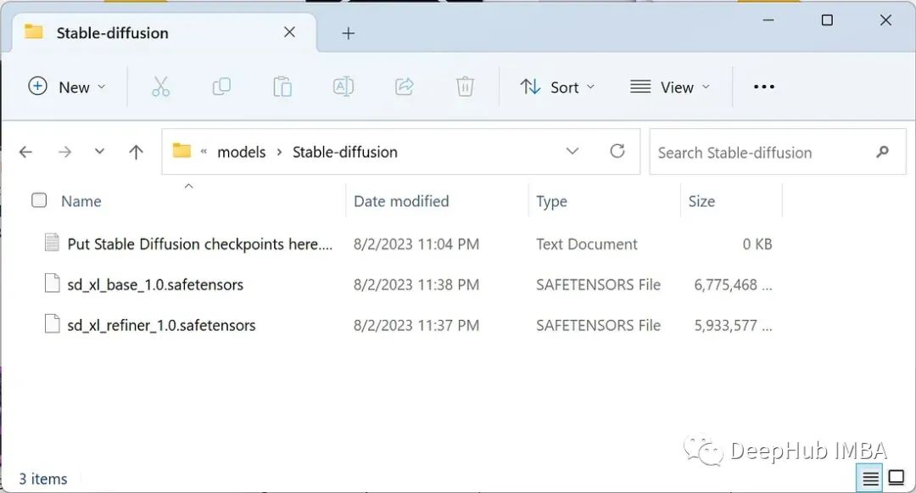Minimize the File Explorer window
Viewport: 916px width, 493px height.
[x=768, y=20]
